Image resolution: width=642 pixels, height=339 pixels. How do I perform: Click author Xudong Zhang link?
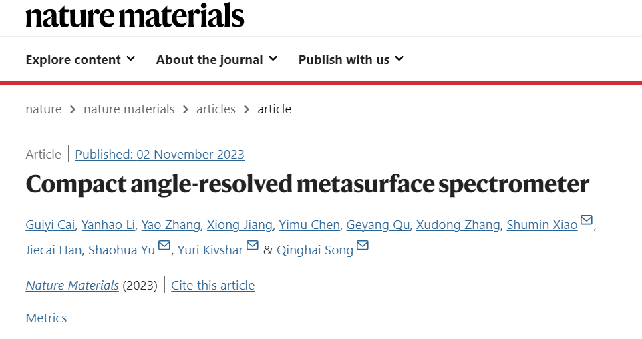[x=458, y=224]
